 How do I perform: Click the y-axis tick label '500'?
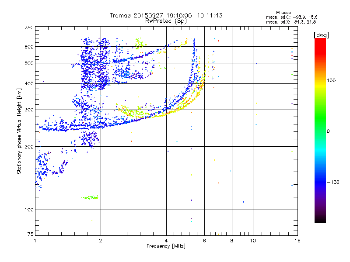pos(29,63)
